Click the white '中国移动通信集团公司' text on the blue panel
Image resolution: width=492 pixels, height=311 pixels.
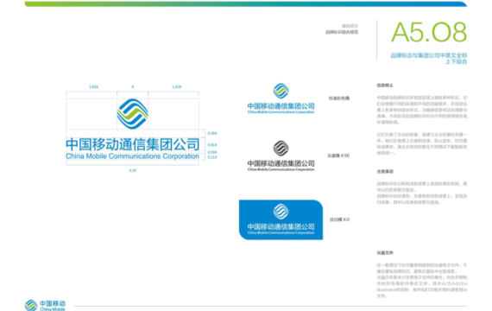coord(281,226)
